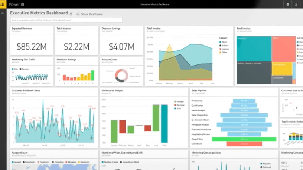Click Marketing Campaign Stats tile title
This screenshot has height=170, width=303.
(x=206, y=153)
